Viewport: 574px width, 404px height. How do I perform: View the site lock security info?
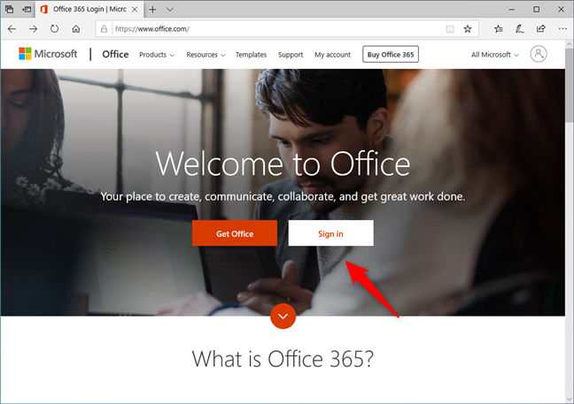104,29
